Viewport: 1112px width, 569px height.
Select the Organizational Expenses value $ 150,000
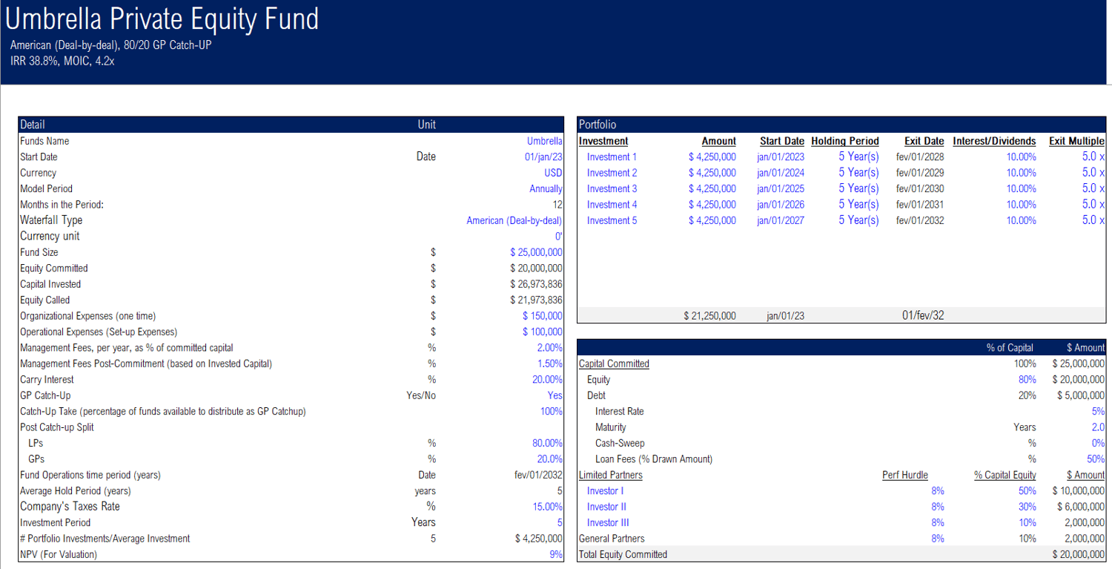pyautogui.click(x=542, y=316)
